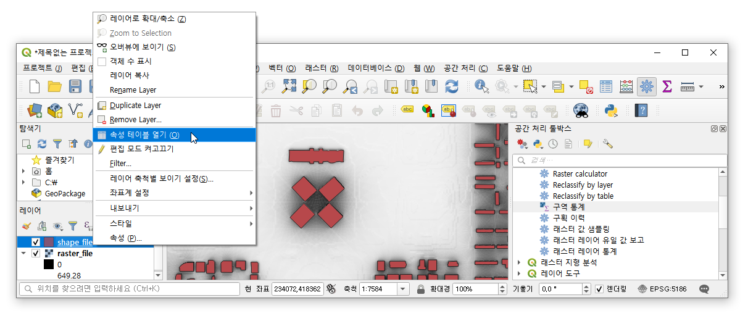Select the Measure ruler tool

tap(688, 87)
